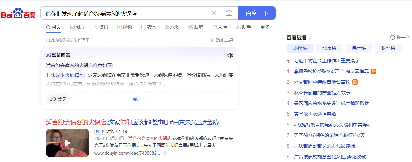This screenshot has height=162, width=412.
Task: Select the 财经榜 tab
Action: [x=388, y=48]
